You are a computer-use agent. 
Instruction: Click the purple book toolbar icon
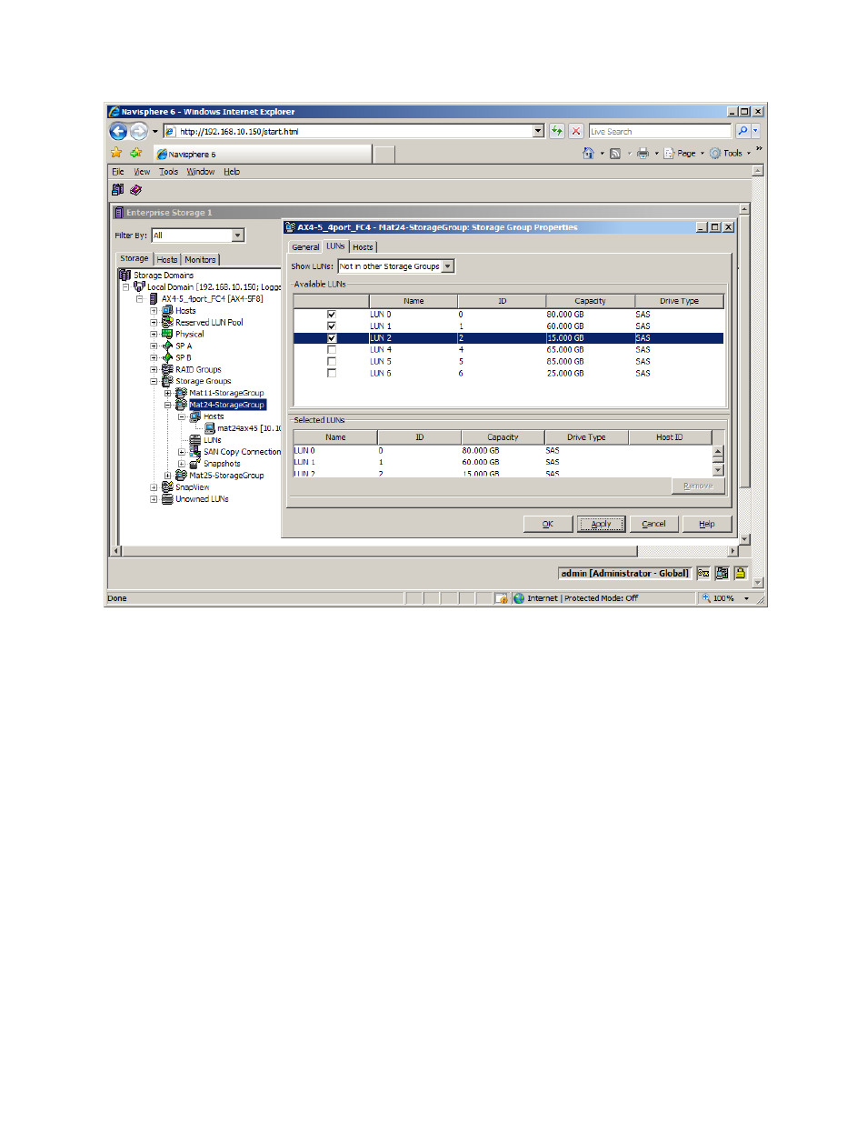135,190
